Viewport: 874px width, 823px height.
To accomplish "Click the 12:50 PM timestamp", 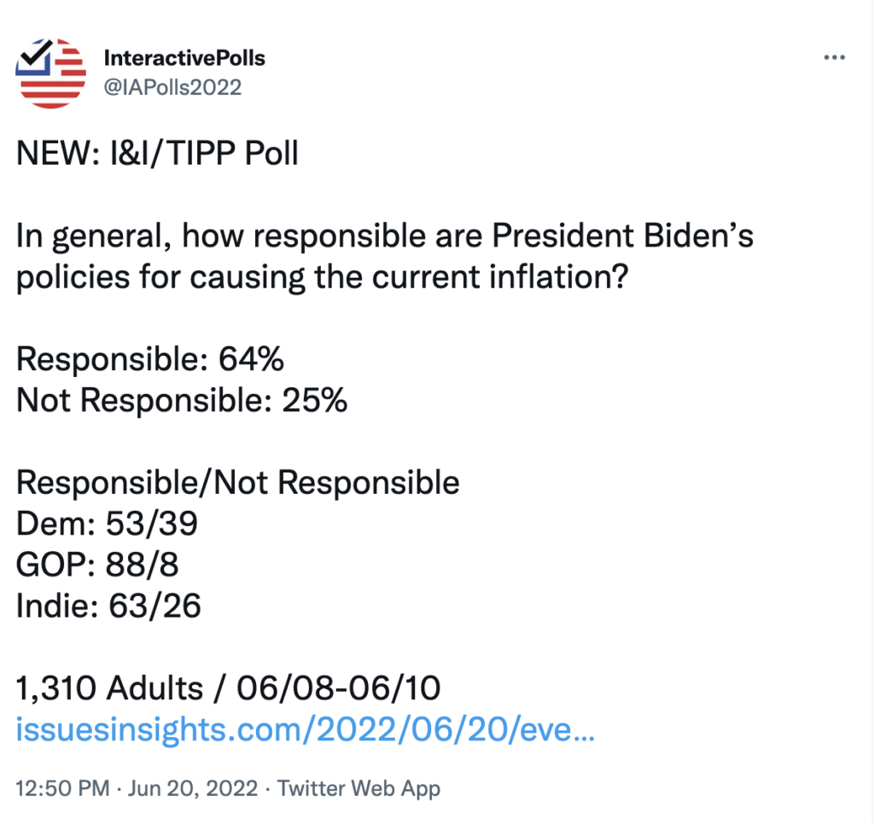I will [x=62, y=788].
